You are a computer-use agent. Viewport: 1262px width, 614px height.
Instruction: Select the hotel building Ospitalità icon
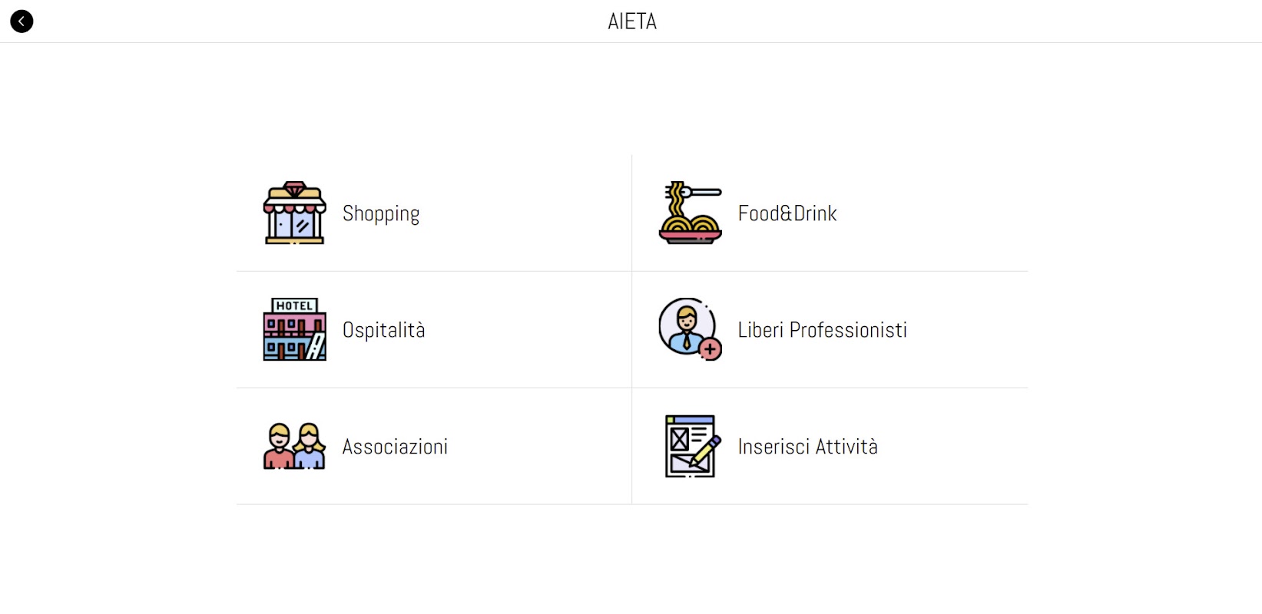pyautogui.click(x=294, y=330)
